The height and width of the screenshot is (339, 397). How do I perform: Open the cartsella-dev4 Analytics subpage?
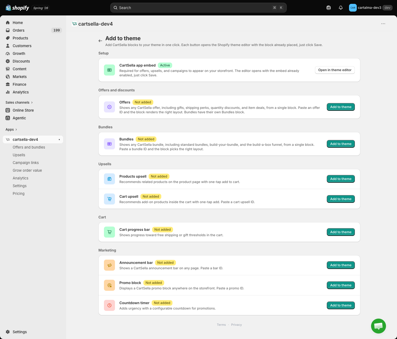coord(20,178)
